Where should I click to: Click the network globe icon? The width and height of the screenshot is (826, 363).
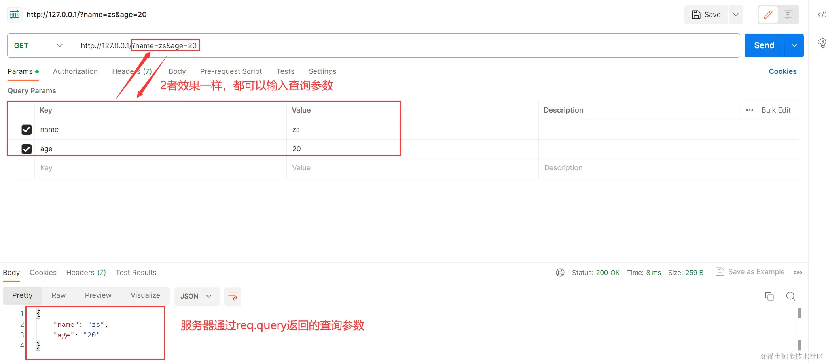click(560, 273)
